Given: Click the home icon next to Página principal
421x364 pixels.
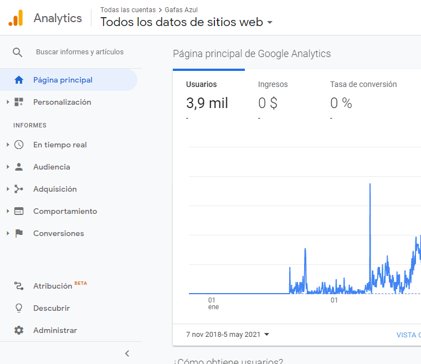Looking at the screenshot, I should [x=19, y=80].
